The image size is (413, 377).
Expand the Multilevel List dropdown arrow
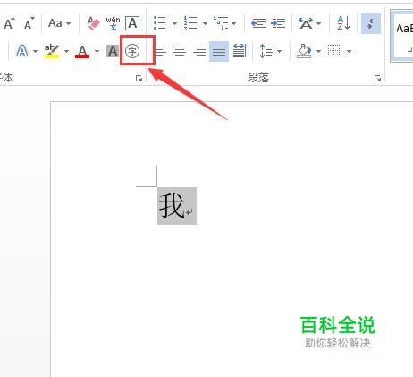(234, 23)
